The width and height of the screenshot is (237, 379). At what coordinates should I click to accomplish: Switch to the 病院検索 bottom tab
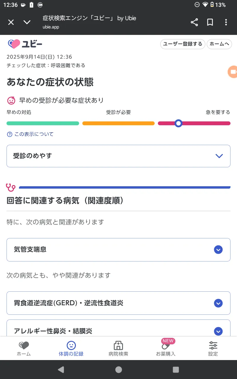[x=118, y=349]
